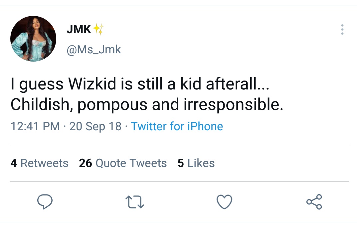This screenshot has height=225, width=357.
Task: Click the JMK display name
Action: (79, 29)
